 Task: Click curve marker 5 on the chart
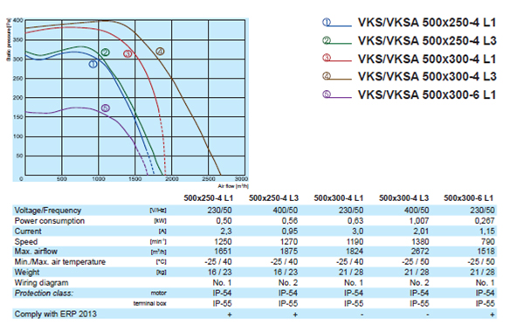coord(106,108)
